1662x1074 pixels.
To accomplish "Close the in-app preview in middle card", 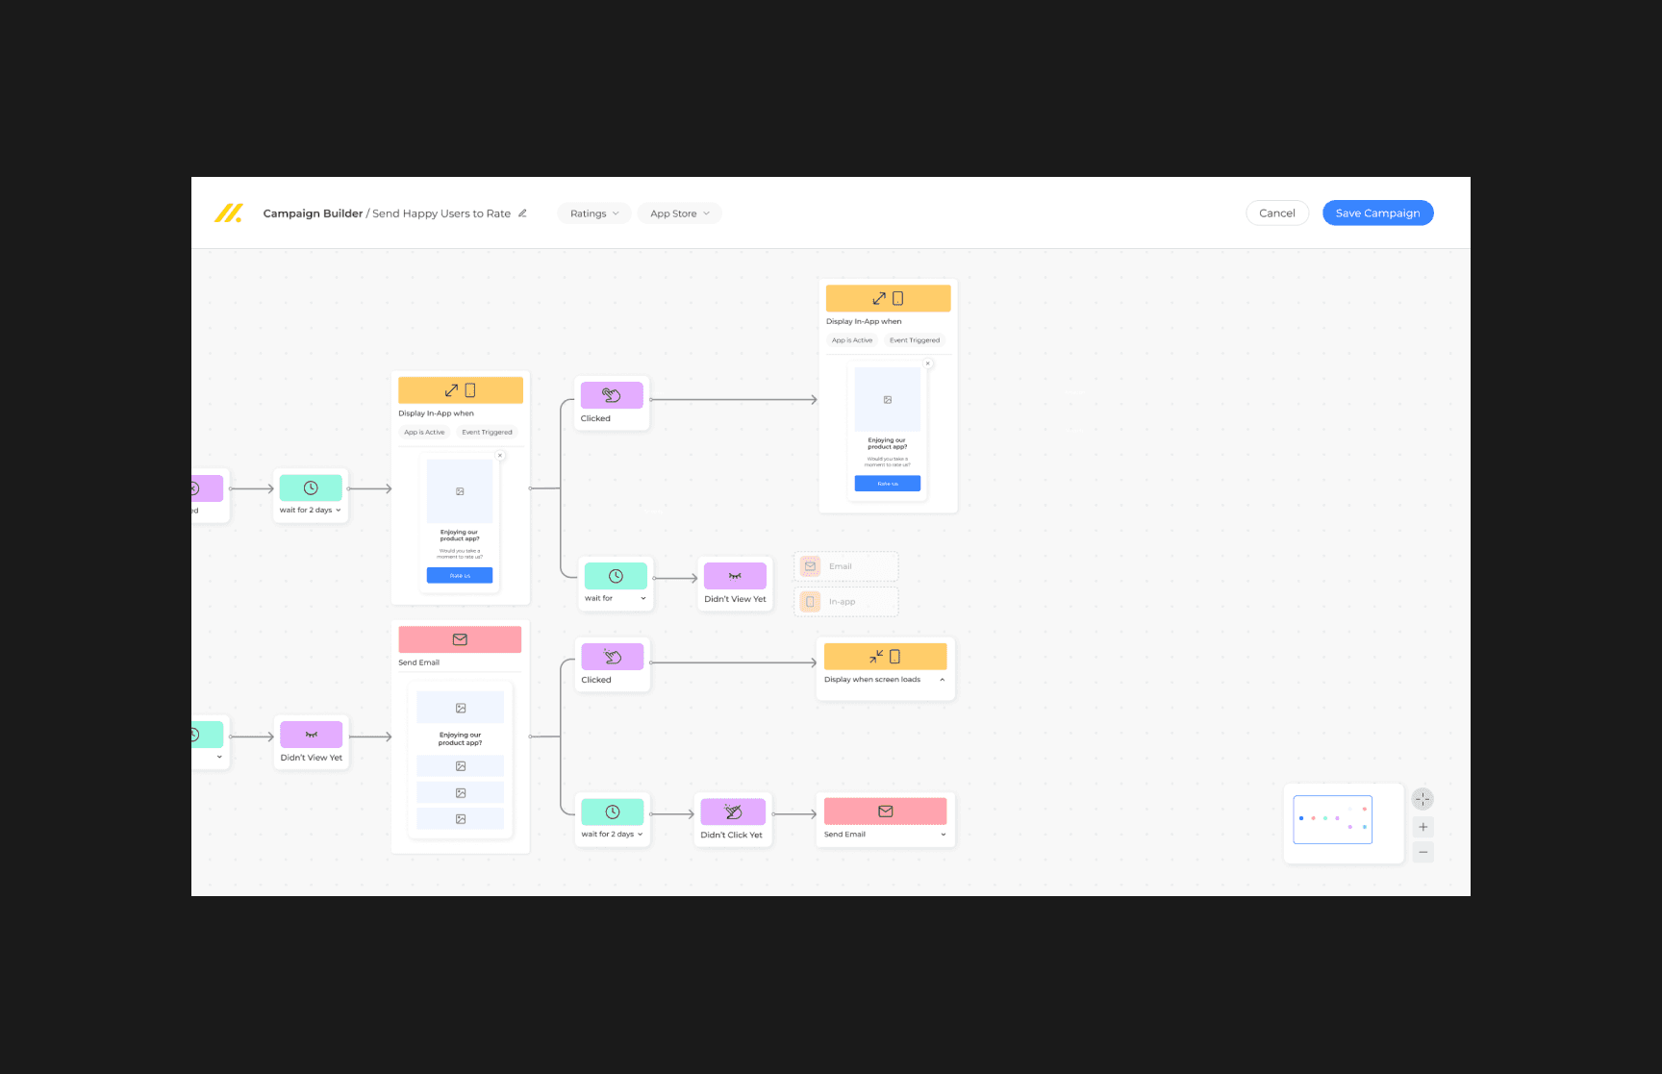I will tap(500, 456).
